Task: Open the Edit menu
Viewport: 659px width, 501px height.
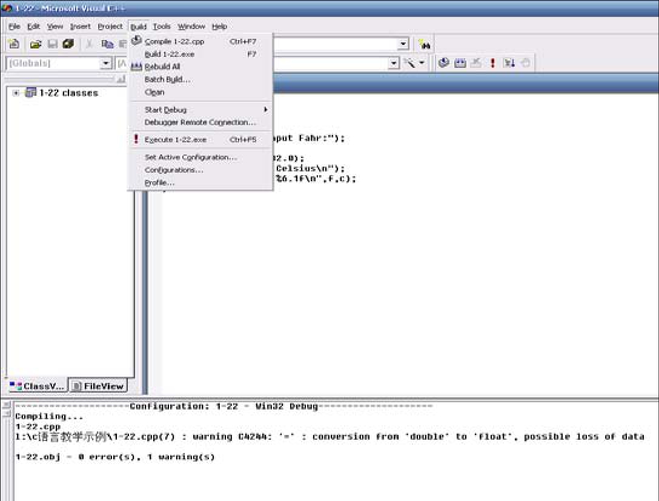Action: (33, 27)
